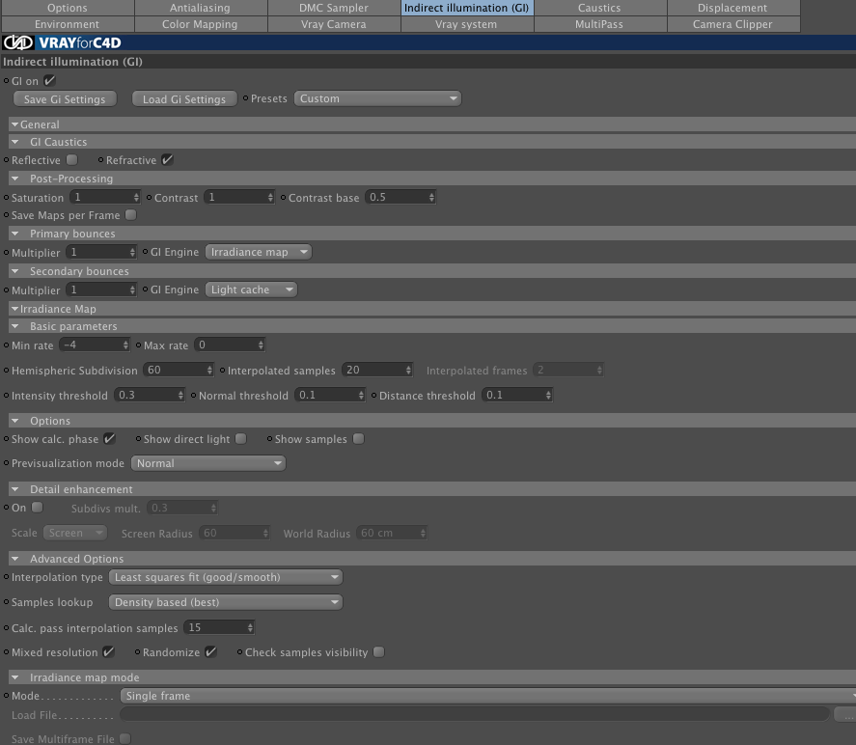Collapse the Irradiance Map section
856x745 pixels.
15,309
